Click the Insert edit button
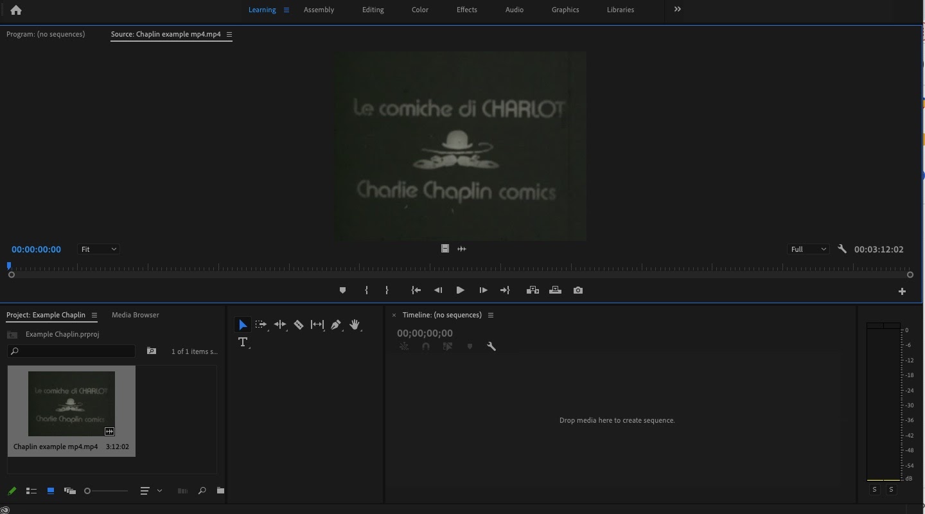 coord(533,290)
